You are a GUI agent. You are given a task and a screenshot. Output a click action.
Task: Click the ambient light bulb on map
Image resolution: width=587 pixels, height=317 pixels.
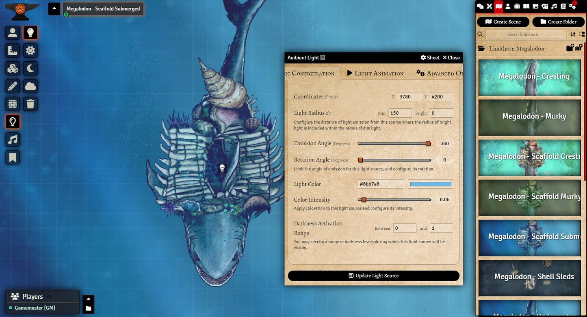[x=222, y=168]
